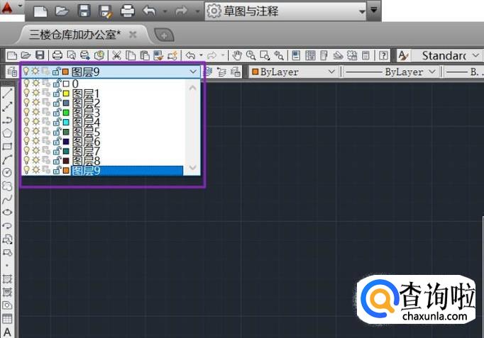Lock 图层3 with its padlock icon
Viewport: 484px width, 338px height.
click(57, 112)
